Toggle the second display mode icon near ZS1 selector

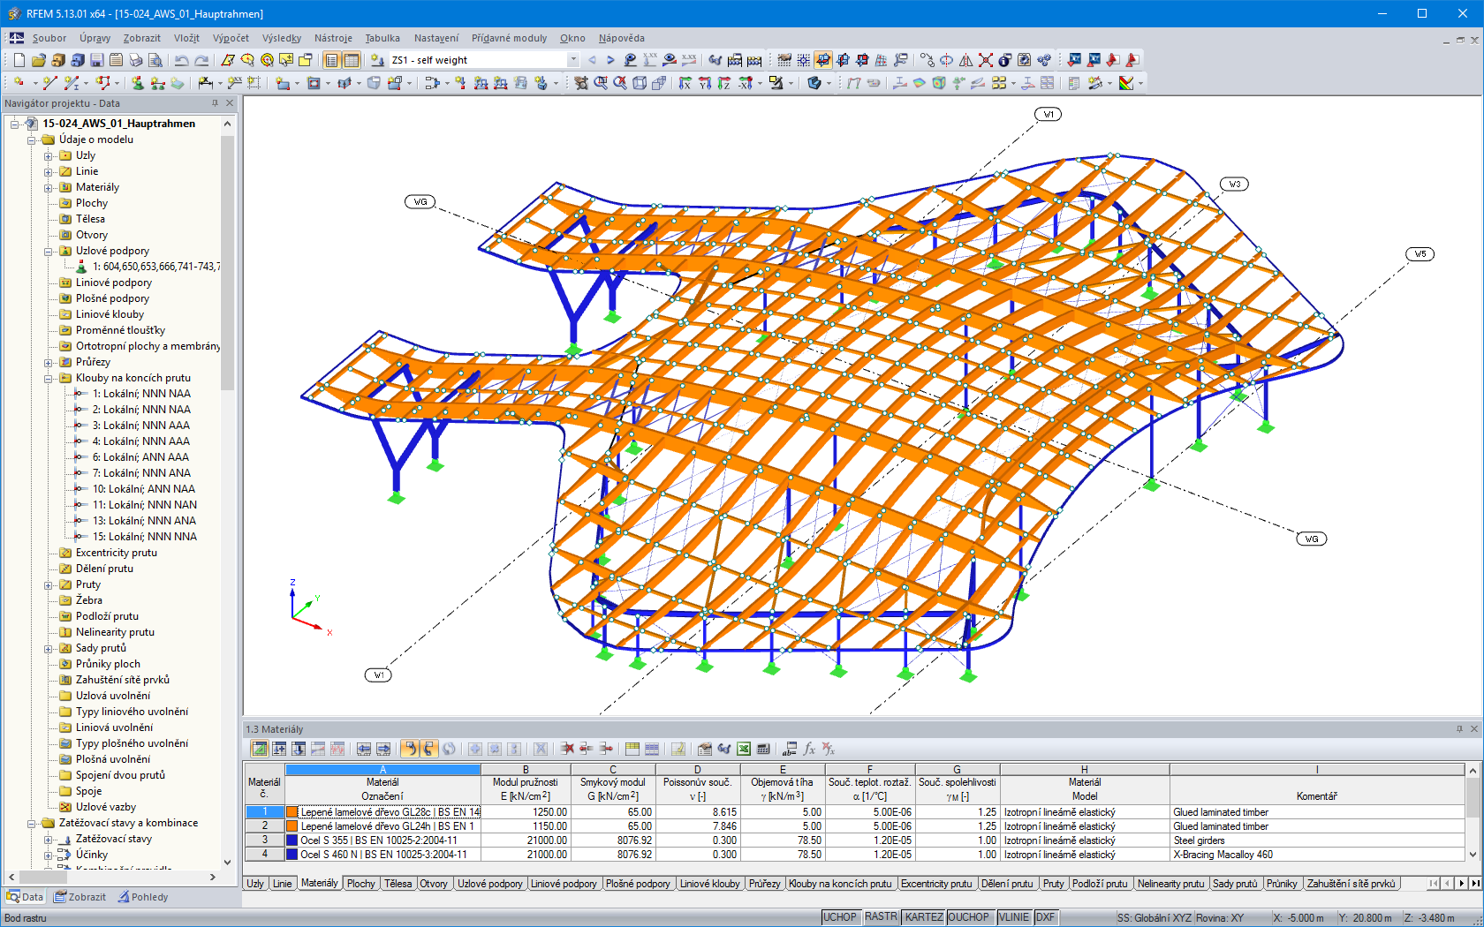350,59
